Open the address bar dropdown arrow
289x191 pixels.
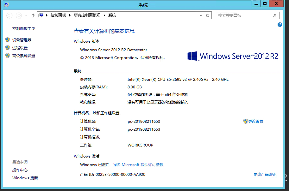click(200, 15)
